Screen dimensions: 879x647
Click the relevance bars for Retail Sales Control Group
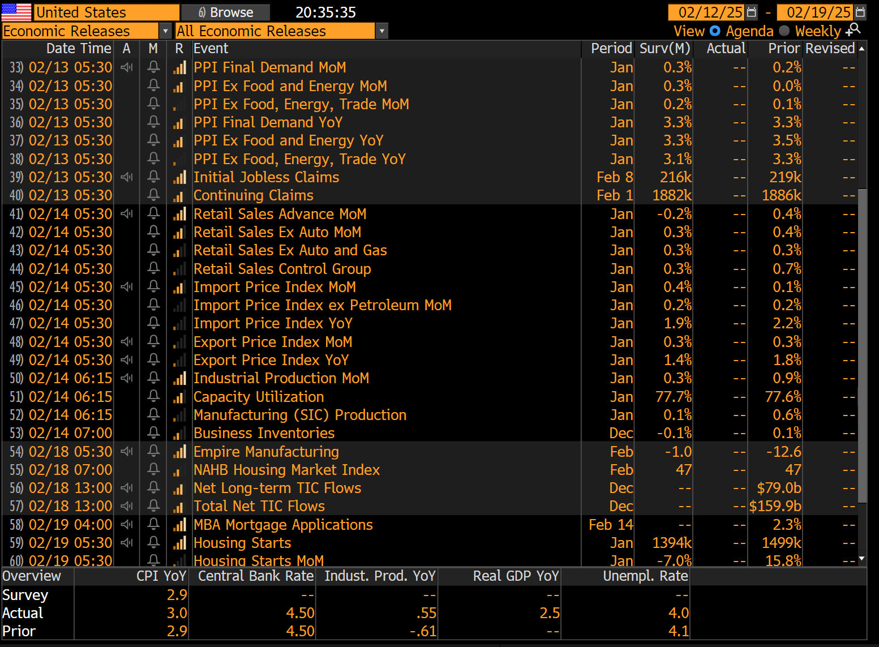tap(179, 269)
